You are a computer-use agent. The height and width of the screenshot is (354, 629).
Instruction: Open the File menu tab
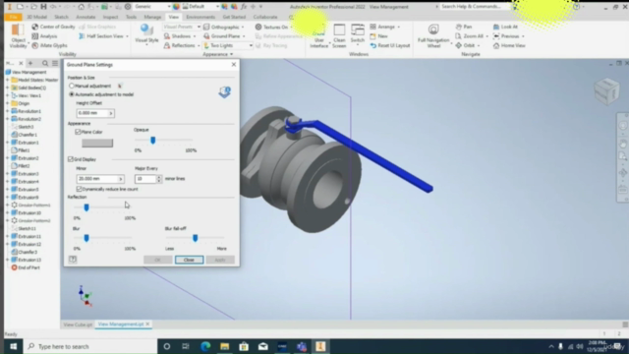pos(13,17)
